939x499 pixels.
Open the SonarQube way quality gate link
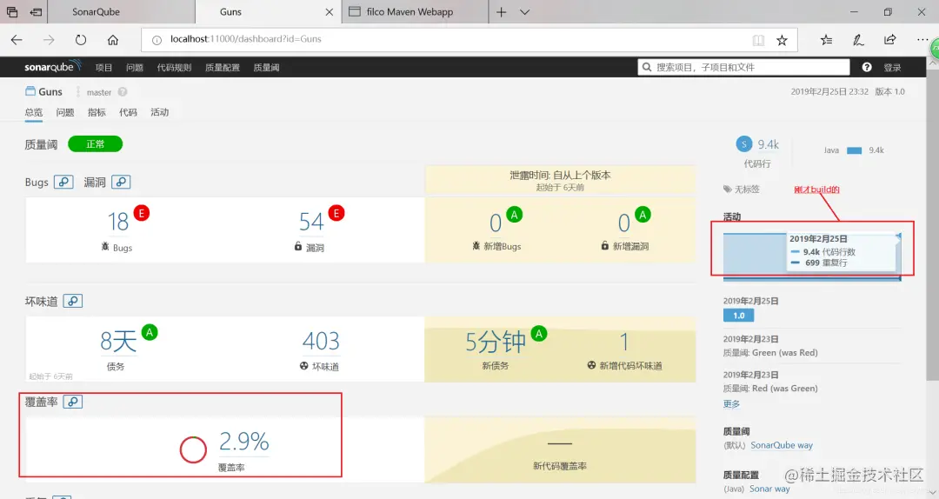point(782,445)
